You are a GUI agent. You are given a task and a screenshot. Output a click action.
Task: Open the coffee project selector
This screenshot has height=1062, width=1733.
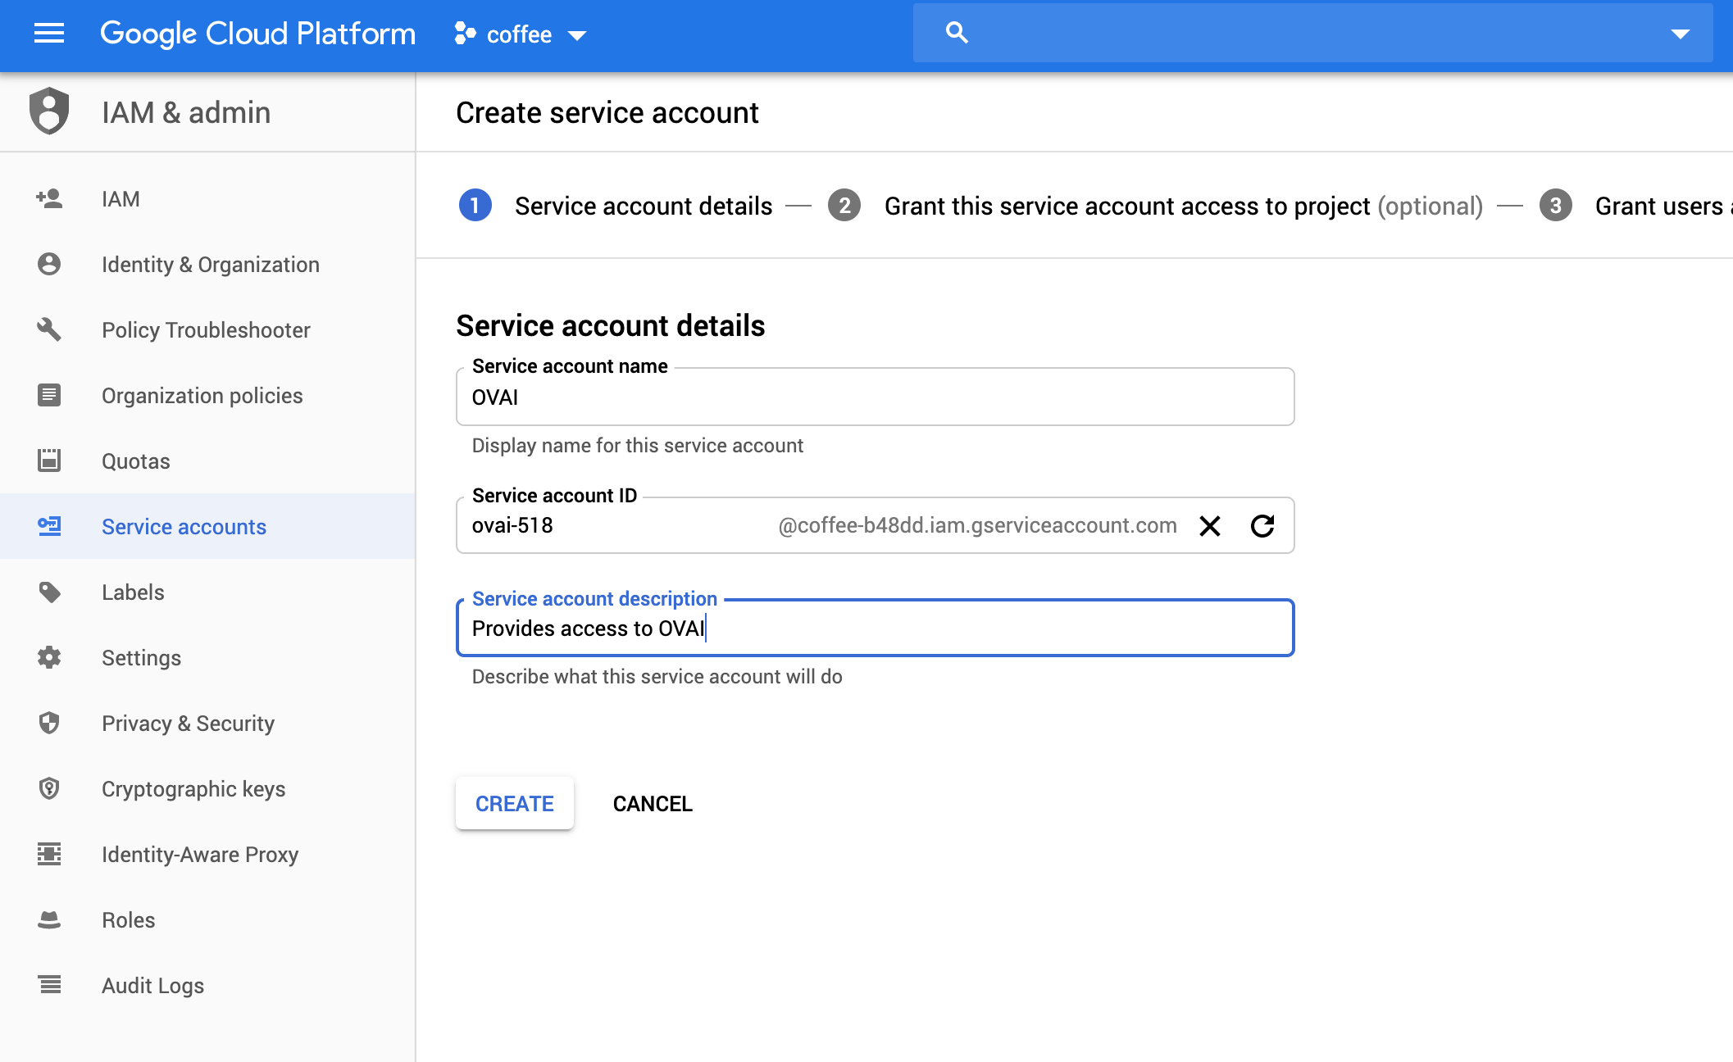(521, 34)
